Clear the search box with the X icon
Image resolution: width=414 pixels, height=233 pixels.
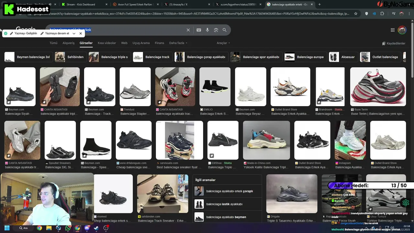[188, 30]
